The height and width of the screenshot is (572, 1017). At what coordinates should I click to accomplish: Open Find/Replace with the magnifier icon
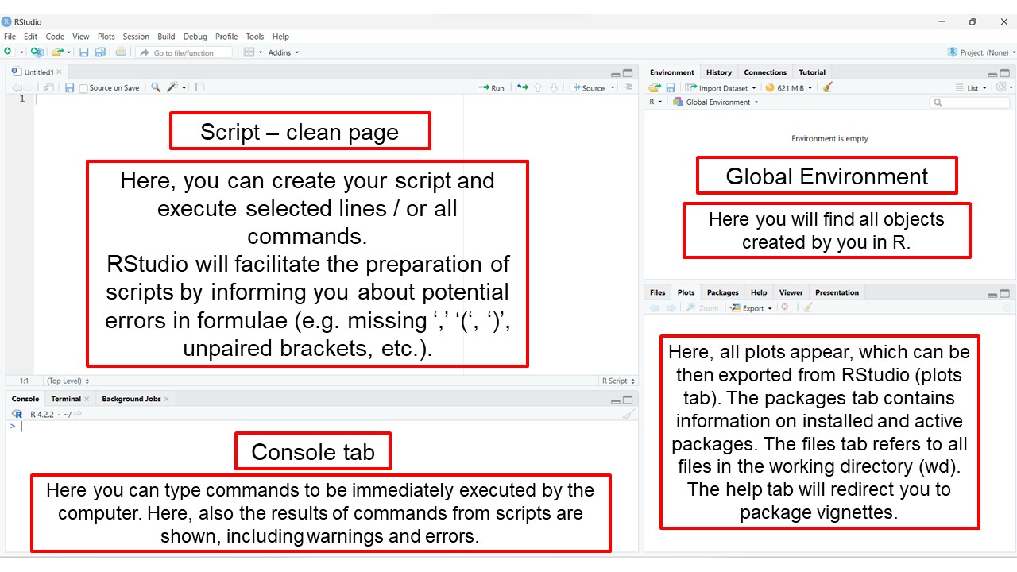click(x=156, y=87)
